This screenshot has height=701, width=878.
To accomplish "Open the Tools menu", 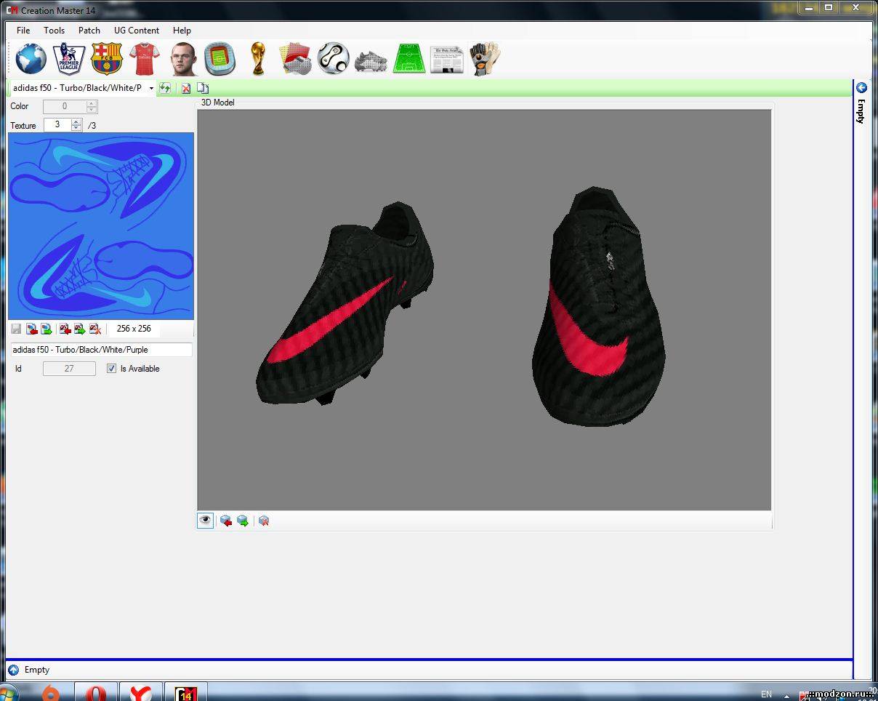I will pyautogui.click(x=54, y=31).
